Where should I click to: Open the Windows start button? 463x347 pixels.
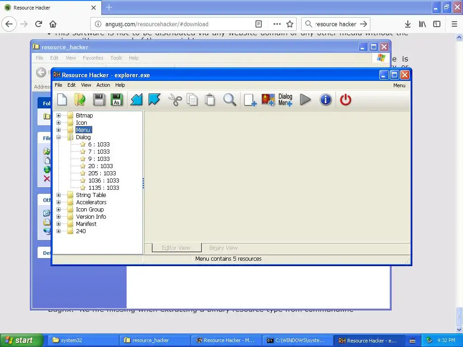point(21,340)
